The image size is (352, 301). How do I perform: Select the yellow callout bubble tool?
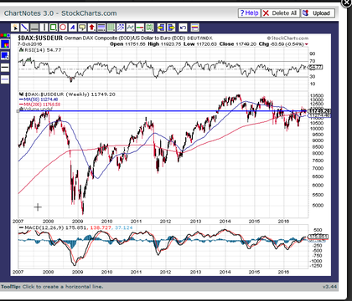82,28
